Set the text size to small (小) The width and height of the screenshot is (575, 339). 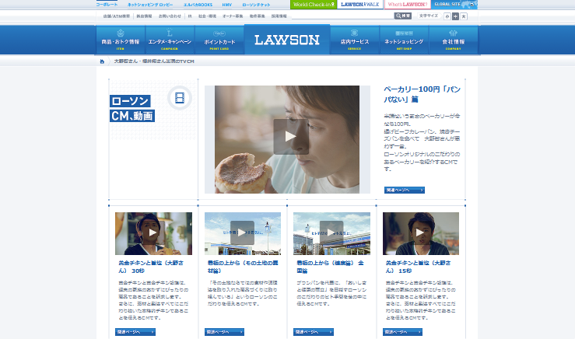(447, 16)
